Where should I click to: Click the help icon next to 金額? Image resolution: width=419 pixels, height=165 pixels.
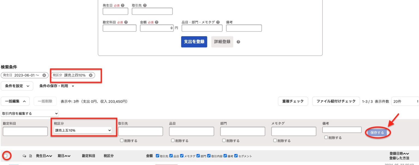pos(157,22)
